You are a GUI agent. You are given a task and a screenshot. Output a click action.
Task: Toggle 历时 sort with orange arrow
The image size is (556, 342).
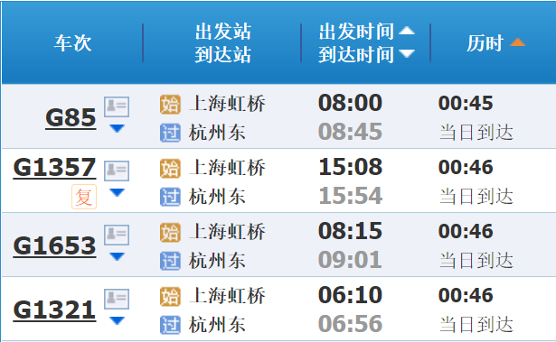tap(517, 42)
